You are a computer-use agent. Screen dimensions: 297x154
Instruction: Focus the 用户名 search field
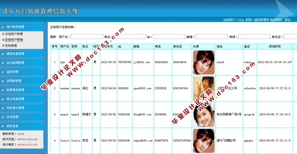click(x=87, y=36)
